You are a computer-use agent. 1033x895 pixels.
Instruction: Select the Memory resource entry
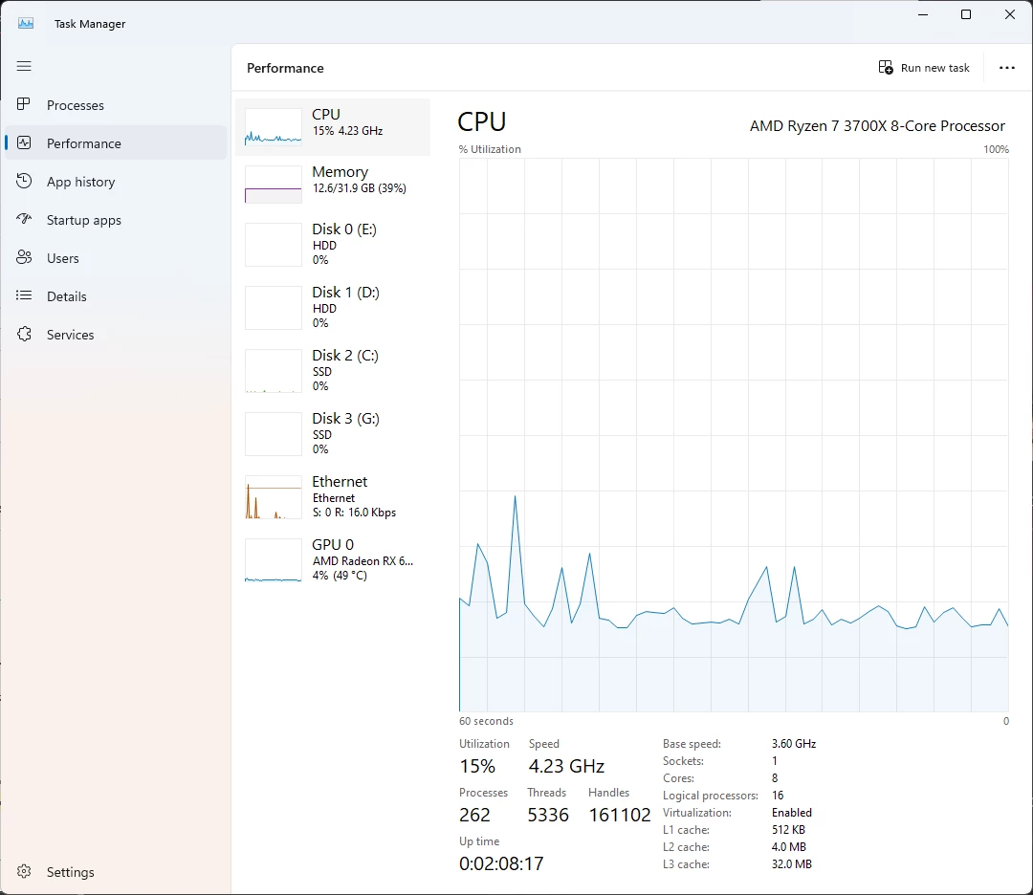(333, 184)
